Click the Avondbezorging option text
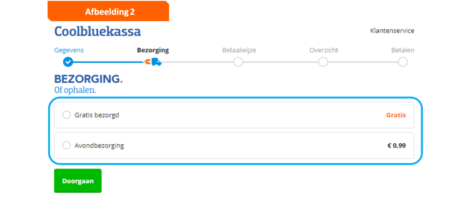The image size is (462, 197). 99,146
